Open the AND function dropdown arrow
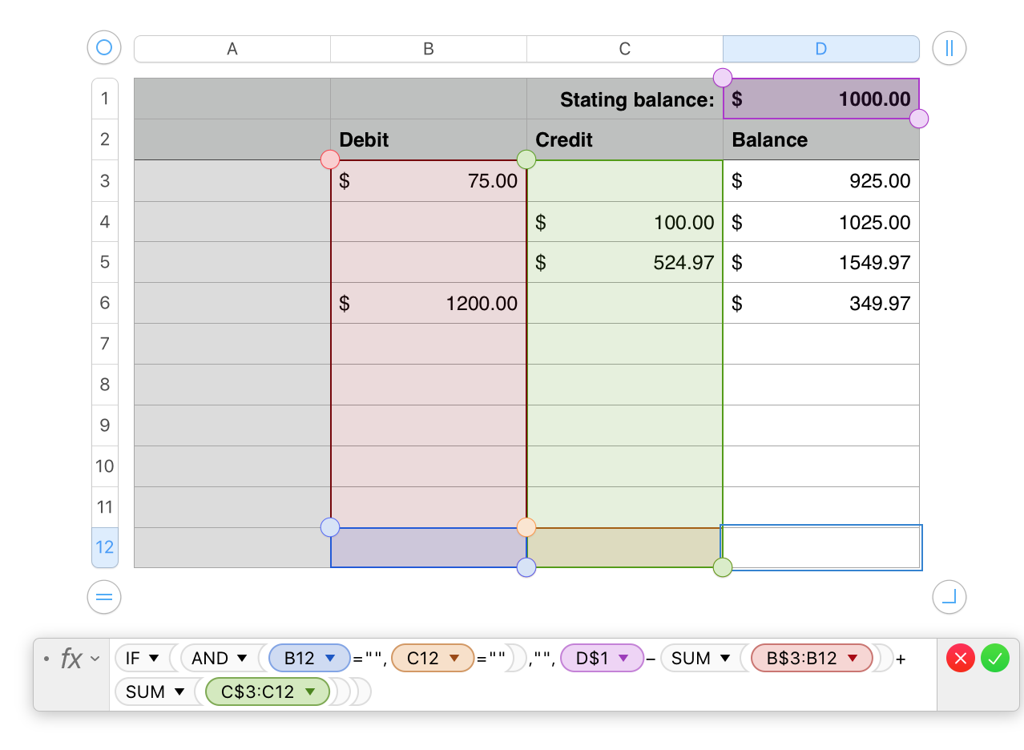 coord(242,659)
